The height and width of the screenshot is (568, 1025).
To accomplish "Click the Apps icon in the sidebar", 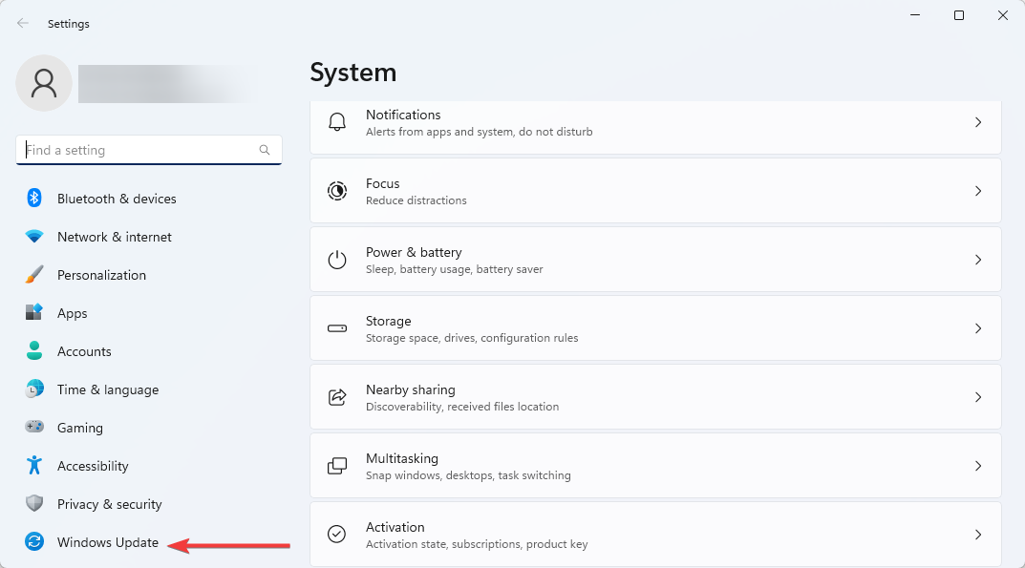I will 34,312.
